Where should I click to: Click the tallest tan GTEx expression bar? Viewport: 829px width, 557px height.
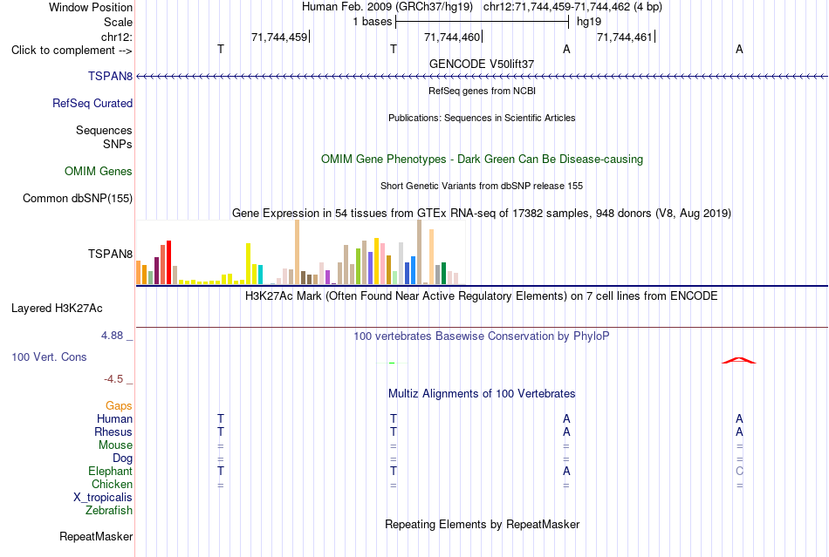click(x=419, y=253)
